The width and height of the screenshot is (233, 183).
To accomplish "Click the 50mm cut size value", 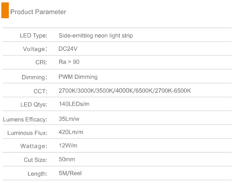I will click(x=67, y=159).
